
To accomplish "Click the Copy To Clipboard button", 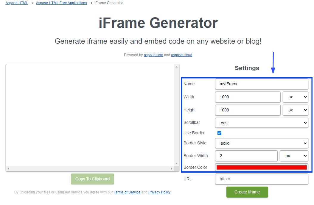I will tap(93, 179).
